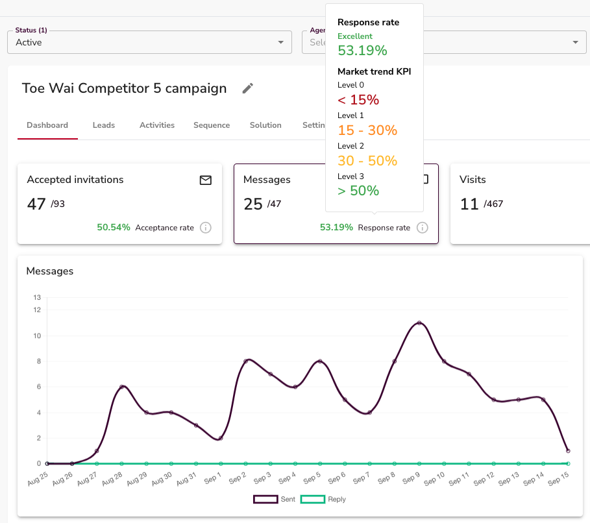Viewport: 590px width, 523px height.
Task: Click the Aug 28 data point on Sent line
Action: point(121,387)
